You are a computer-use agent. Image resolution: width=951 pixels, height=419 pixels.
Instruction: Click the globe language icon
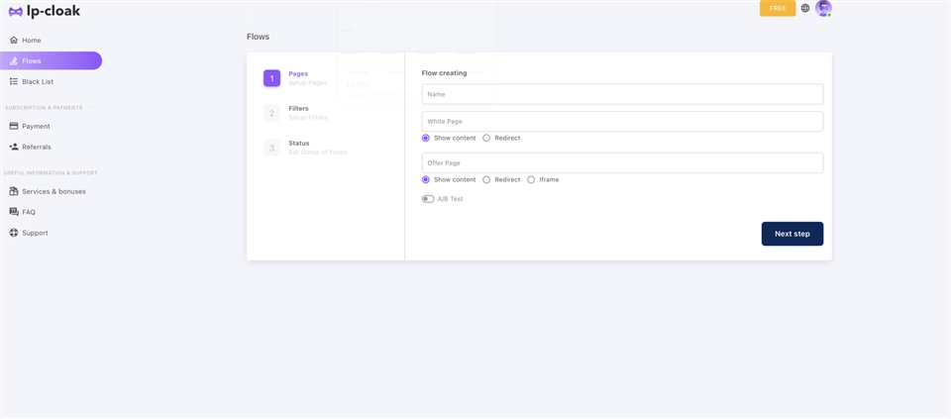point(805,8)
